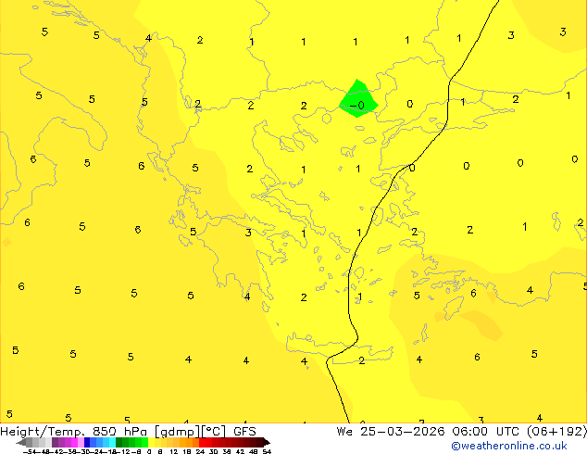
Task: Click the copyright symbol before weatheronline.co.uk
Action: point(456,446)
